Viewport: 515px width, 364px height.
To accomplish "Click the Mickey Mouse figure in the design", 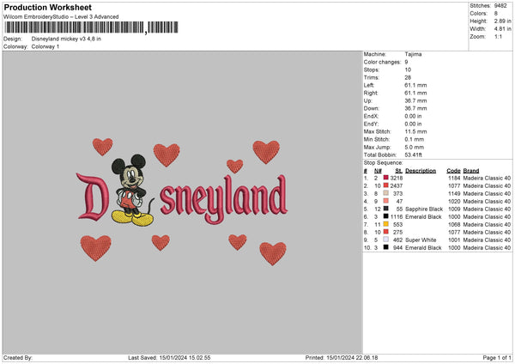I will [132, 190].
